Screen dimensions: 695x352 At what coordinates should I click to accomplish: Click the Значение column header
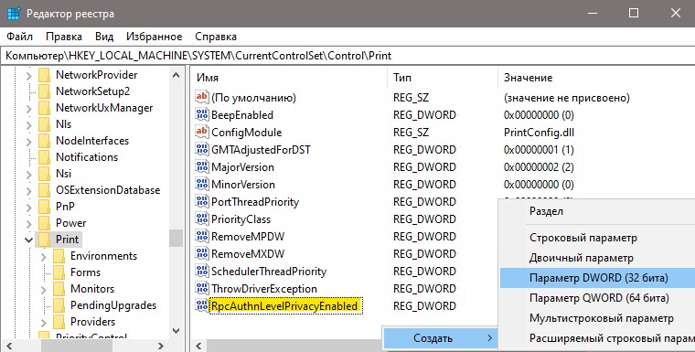[596, 78]
